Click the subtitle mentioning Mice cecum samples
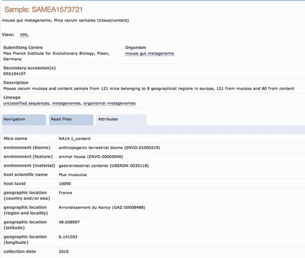Viewport: 305px width, 258px height. [x=65, y=20]
